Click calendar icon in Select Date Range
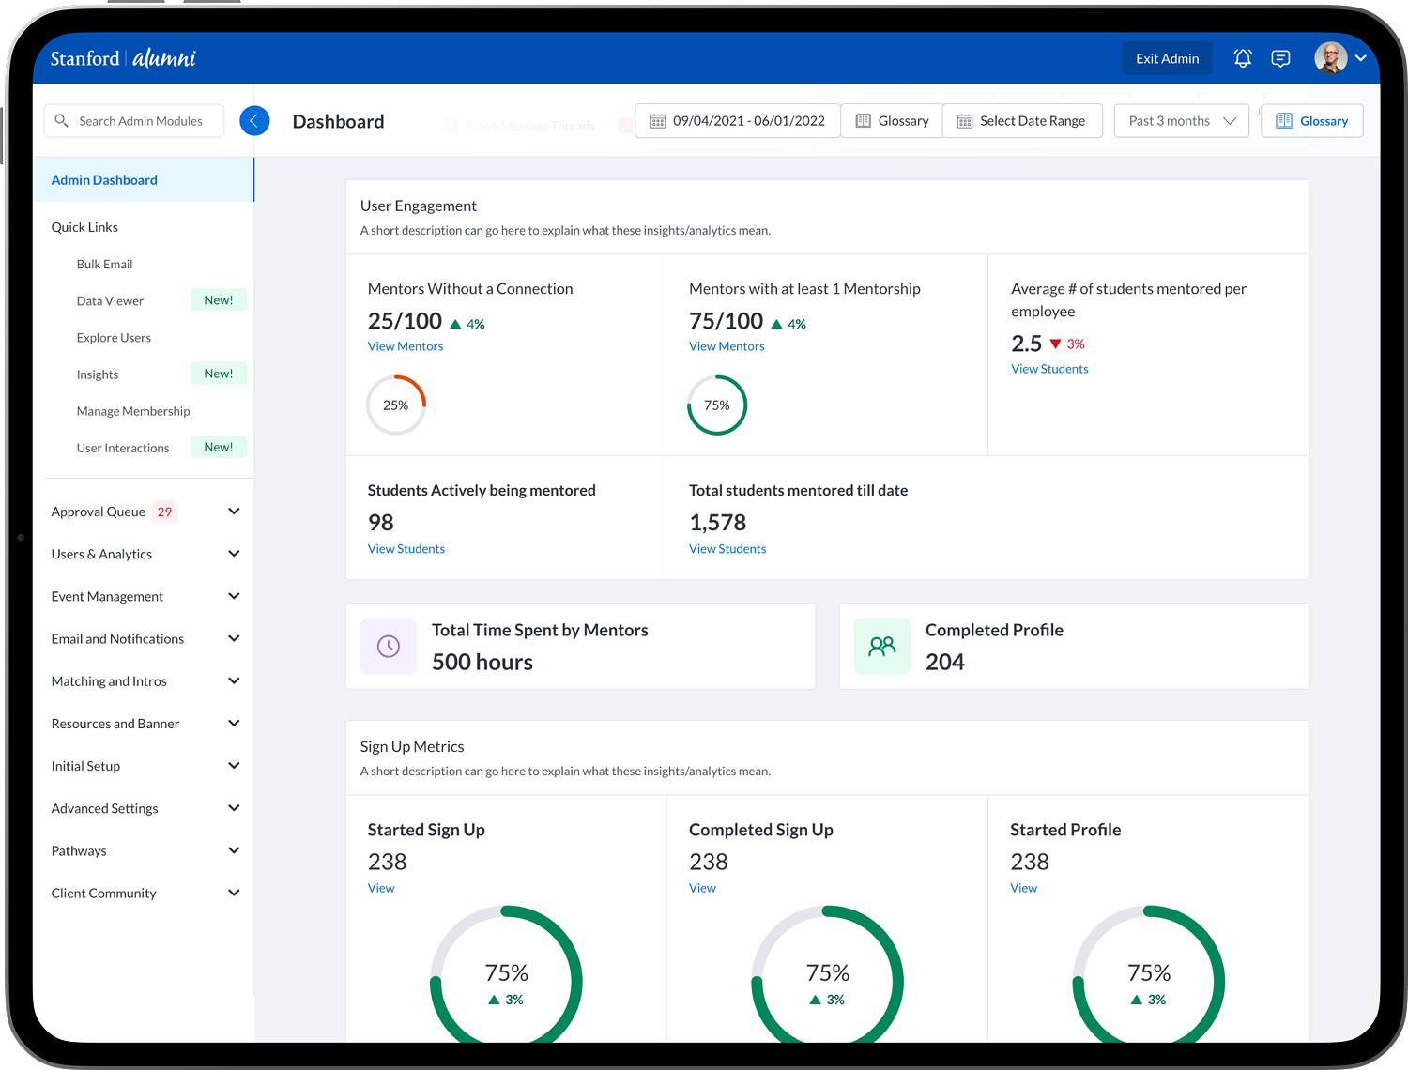The image size is (1408, 1070). (x=964, y=121)
